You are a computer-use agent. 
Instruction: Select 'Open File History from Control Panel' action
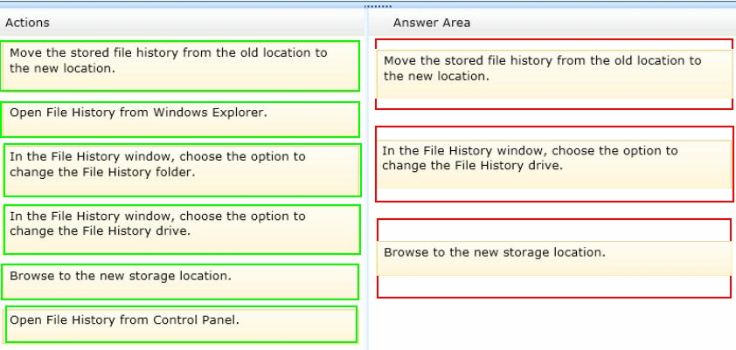coord(181,325)
